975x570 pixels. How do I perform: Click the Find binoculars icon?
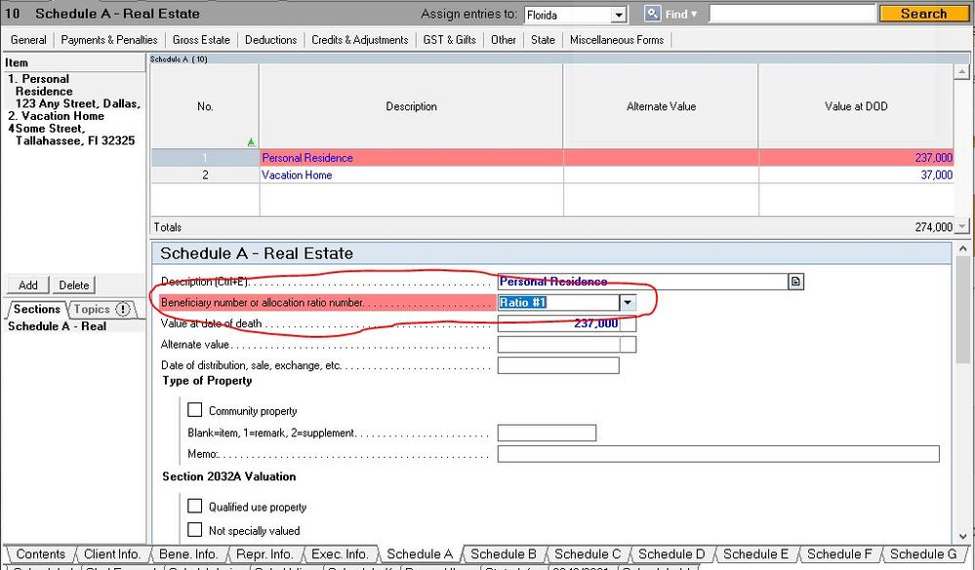click(653, 14)
